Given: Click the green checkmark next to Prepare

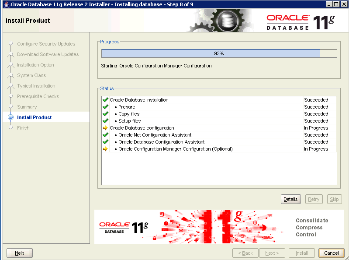Looking at the screenshot, I should (x=105, y=107).
